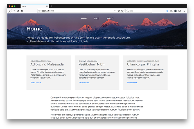Open the downloads panel

[x=167, y=11]
